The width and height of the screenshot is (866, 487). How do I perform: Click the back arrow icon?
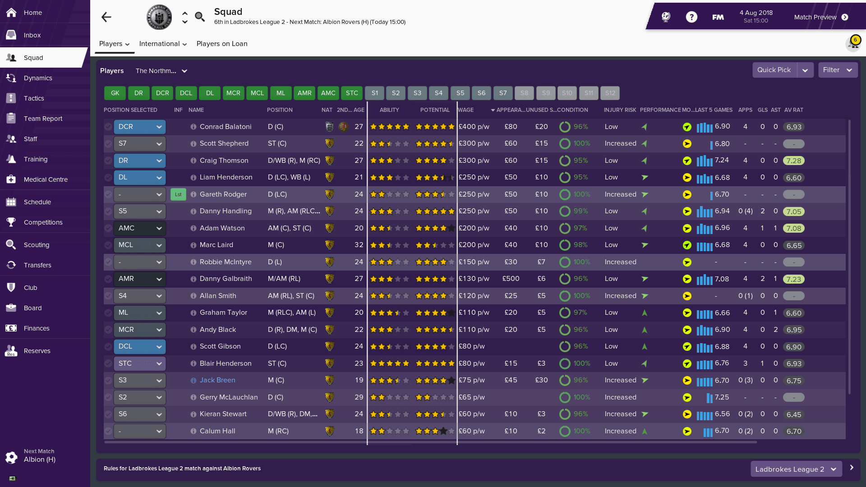106,17
